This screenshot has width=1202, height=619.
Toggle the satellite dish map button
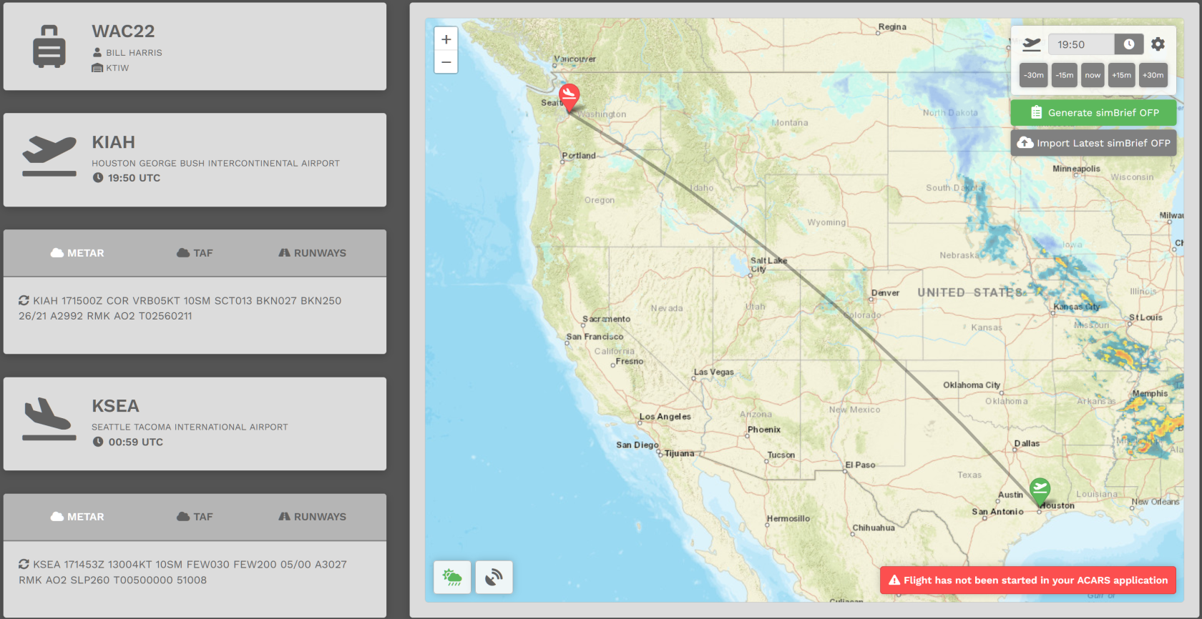point(494,577)
